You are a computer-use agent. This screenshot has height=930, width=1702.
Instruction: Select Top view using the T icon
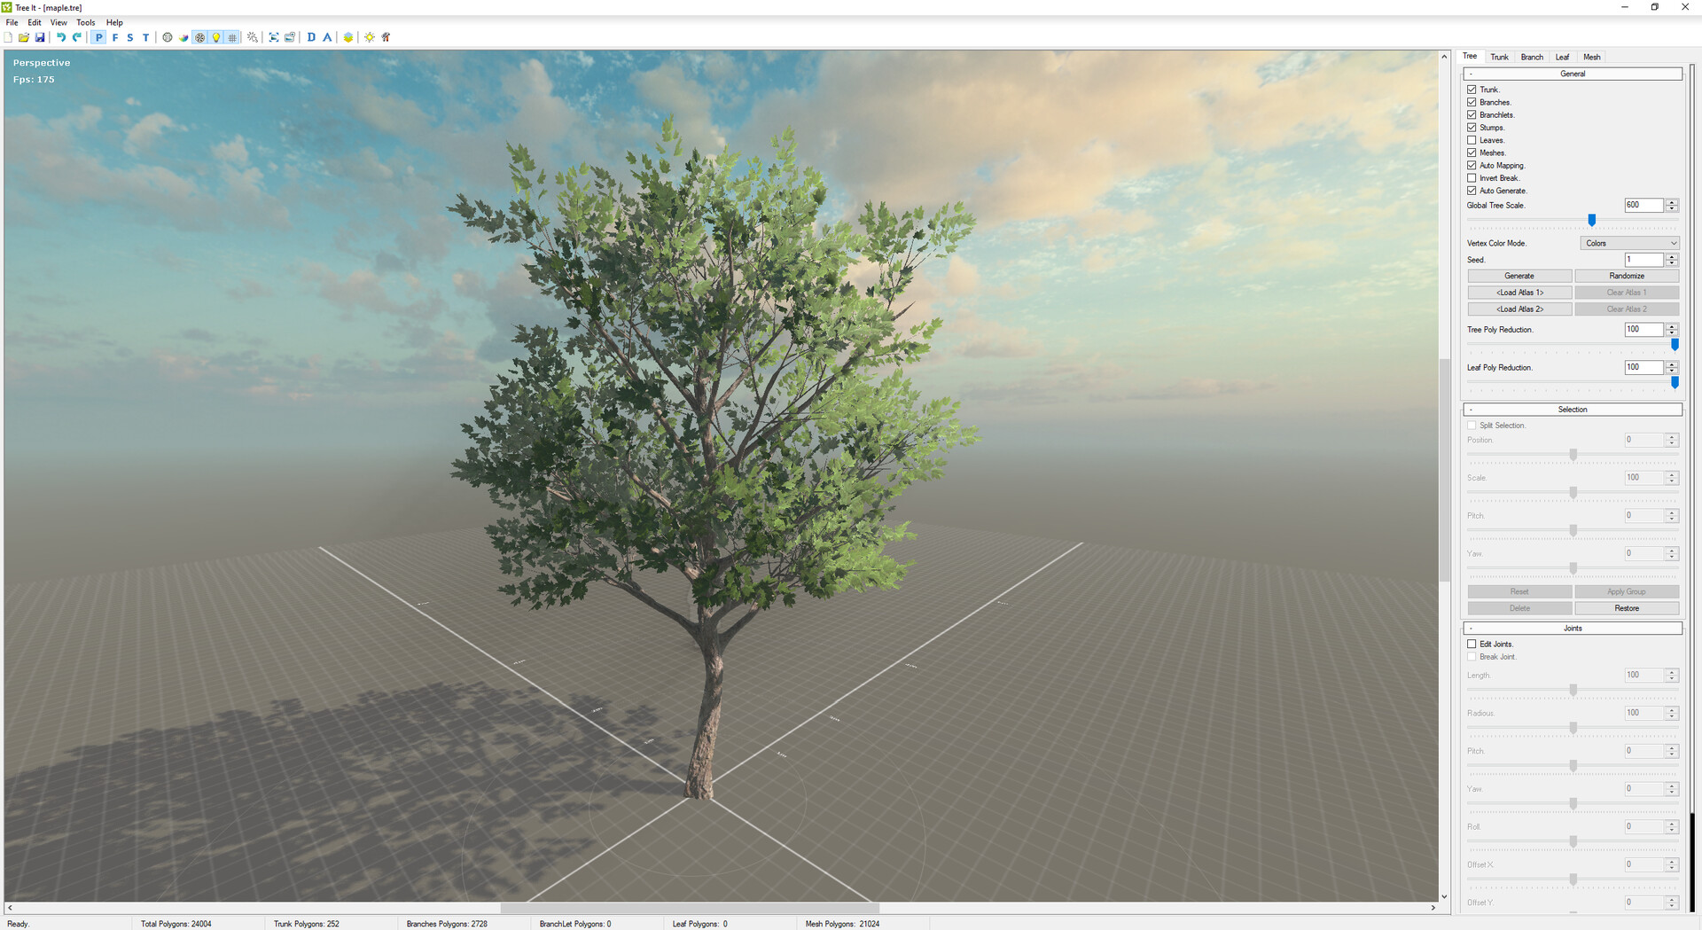tap(146, 37)
